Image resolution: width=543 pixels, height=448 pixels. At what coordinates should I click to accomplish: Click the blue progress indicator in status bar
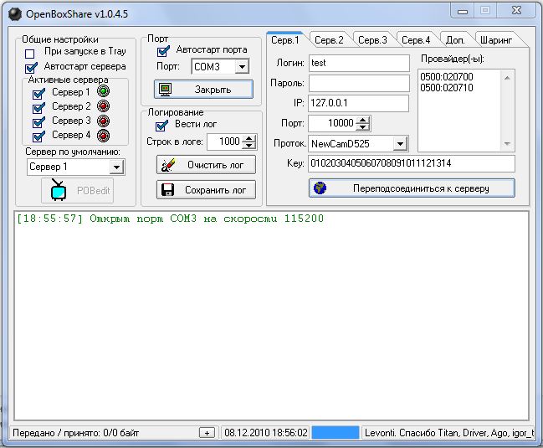(x=336, y=433)
